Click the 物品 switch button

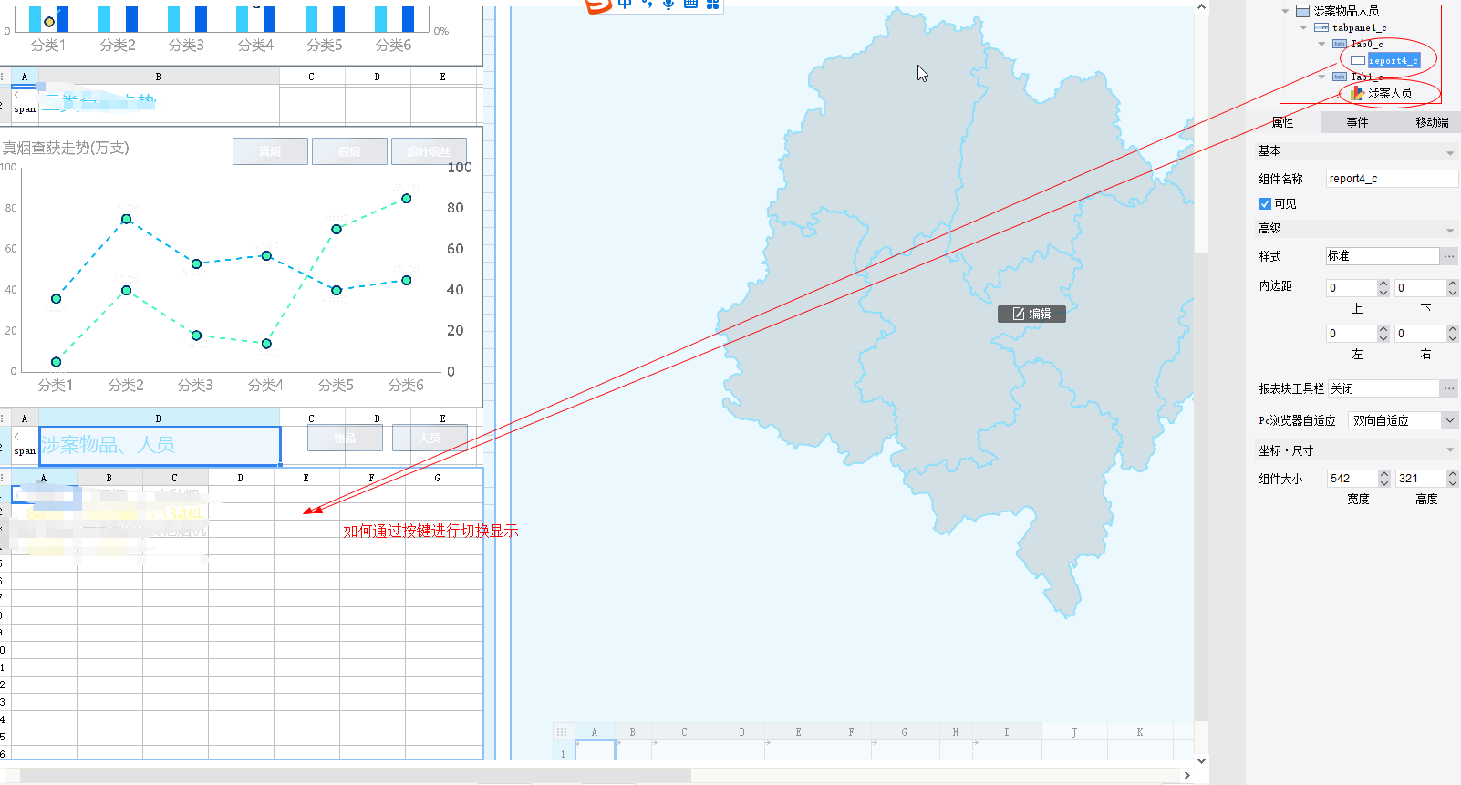(x=345, y=438)
